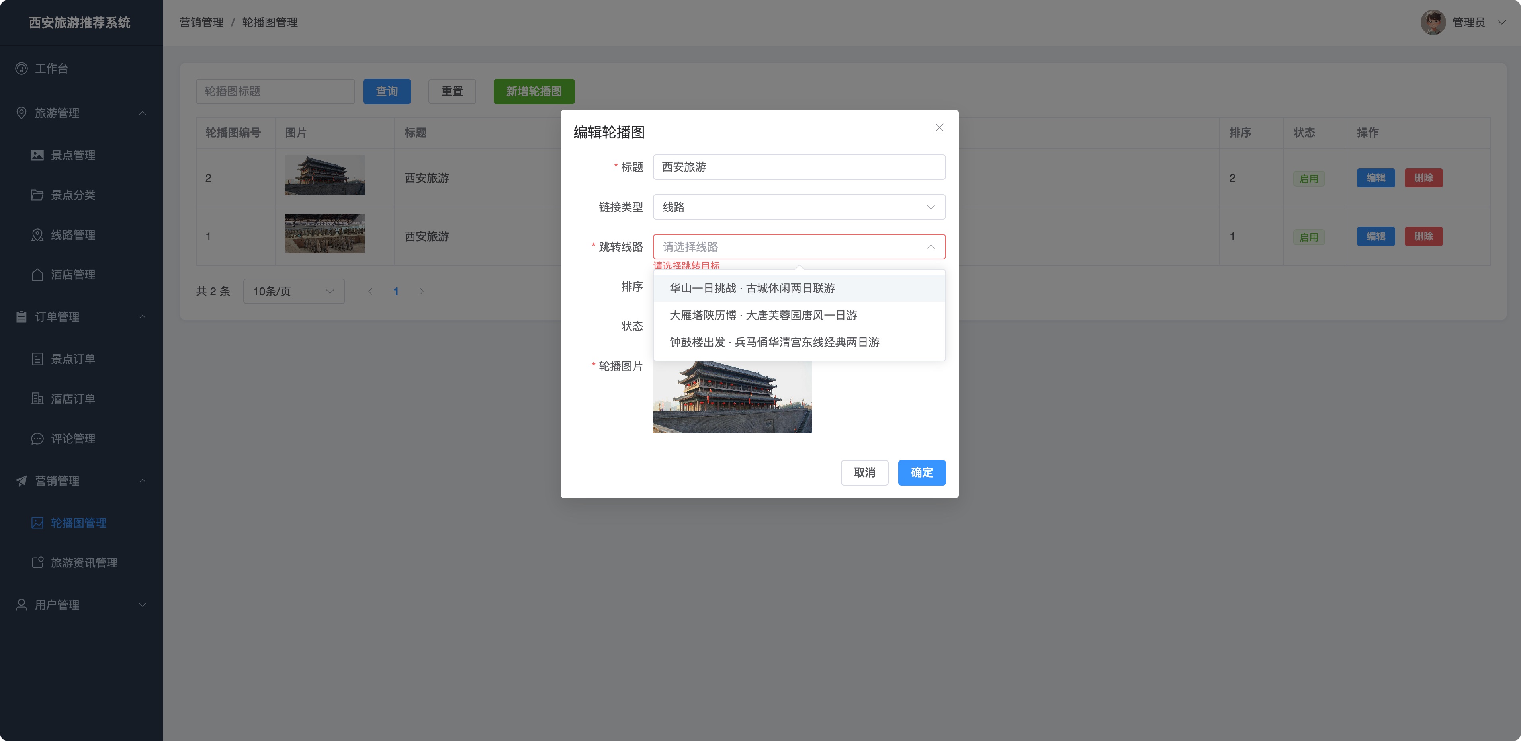Click the 景点分类 folder icon
The width and height of the screenshot is (1521, 741).
37,195
